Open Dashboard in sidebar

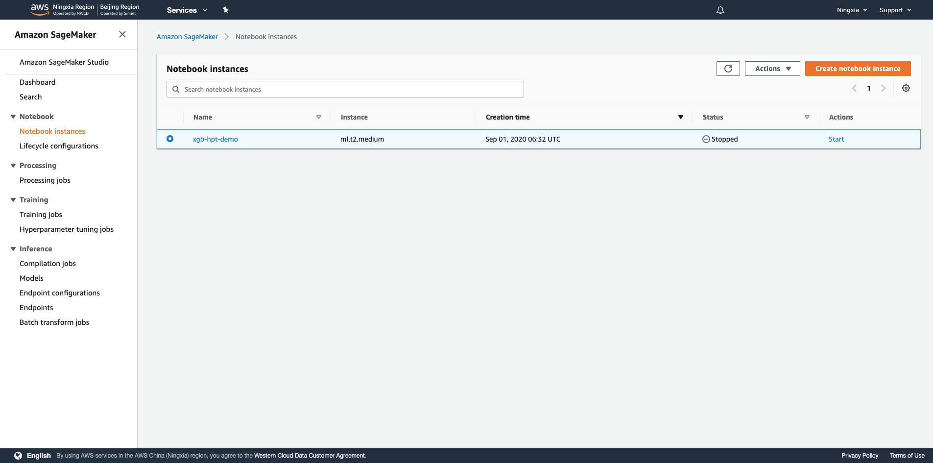(x=37, y=82)
